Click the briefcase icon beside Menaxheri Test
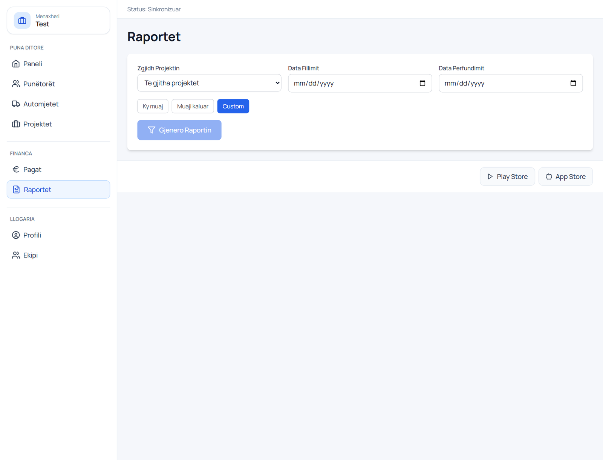This screenshot has height=460, width=603. pyautogui.click(x=22, y=20)
